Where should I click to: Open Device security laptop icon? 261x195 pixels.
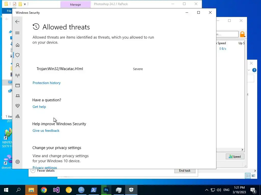[x=18, y=96]
